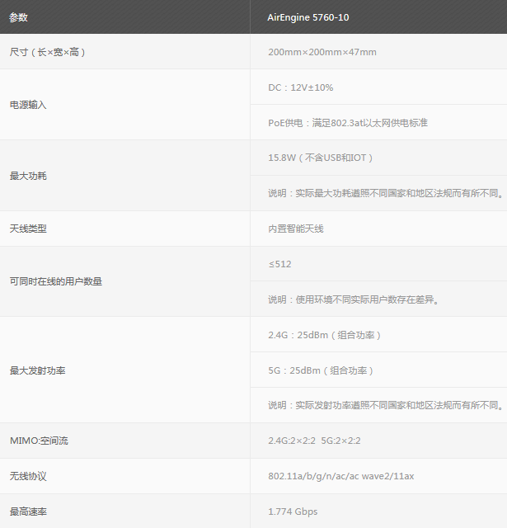
Task: Click the 尺寸（长×宽×高）row label
Action: pos(47,52)
